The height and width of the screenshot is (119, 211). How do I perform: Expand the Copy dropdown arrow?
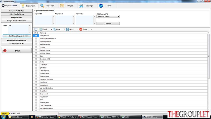tap(65, 29)
